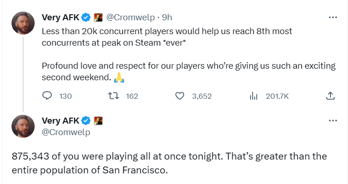Open profile avatar on the second tweet

(x=23, y=126)
